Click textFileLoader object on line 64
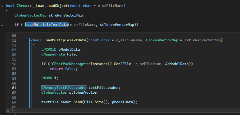The height and width of the screenshot is (115, 240). click(x=56, y=102)
